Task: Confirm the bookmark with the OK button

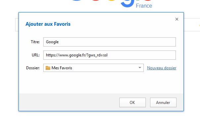Action: (x=133, y=102)
